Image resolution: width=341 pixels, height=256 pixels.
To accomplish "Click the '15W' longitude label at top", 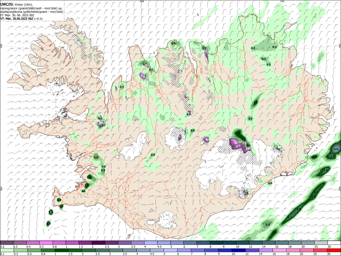I will click(282, 1).
